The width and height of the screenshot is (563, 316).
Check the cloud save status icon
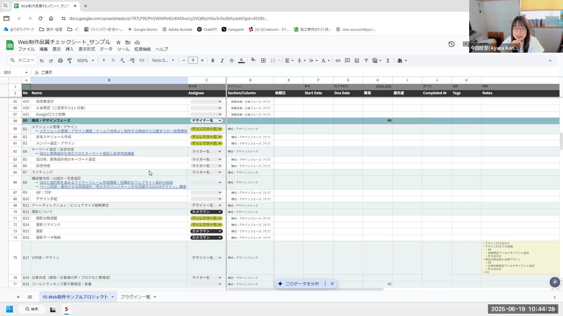tap(137, 42)
